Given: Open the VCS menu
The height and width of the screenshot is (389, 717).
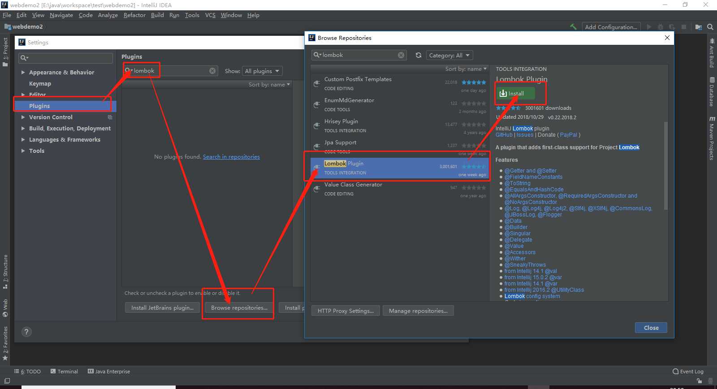Looking at the screenshot, I should 210,15.
